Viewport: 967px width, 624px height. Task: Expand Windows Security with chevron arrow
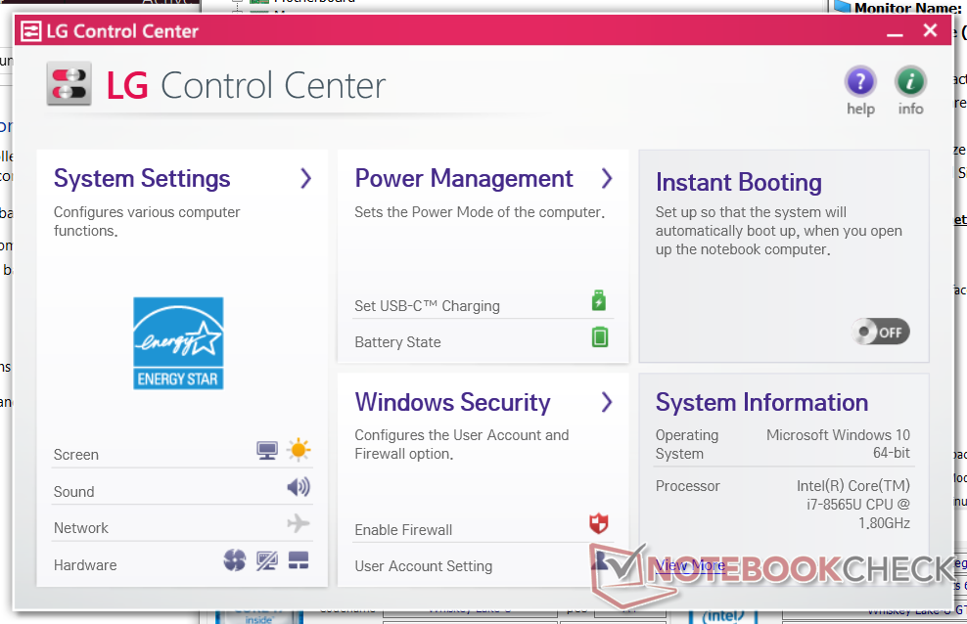tap(607, 402)
